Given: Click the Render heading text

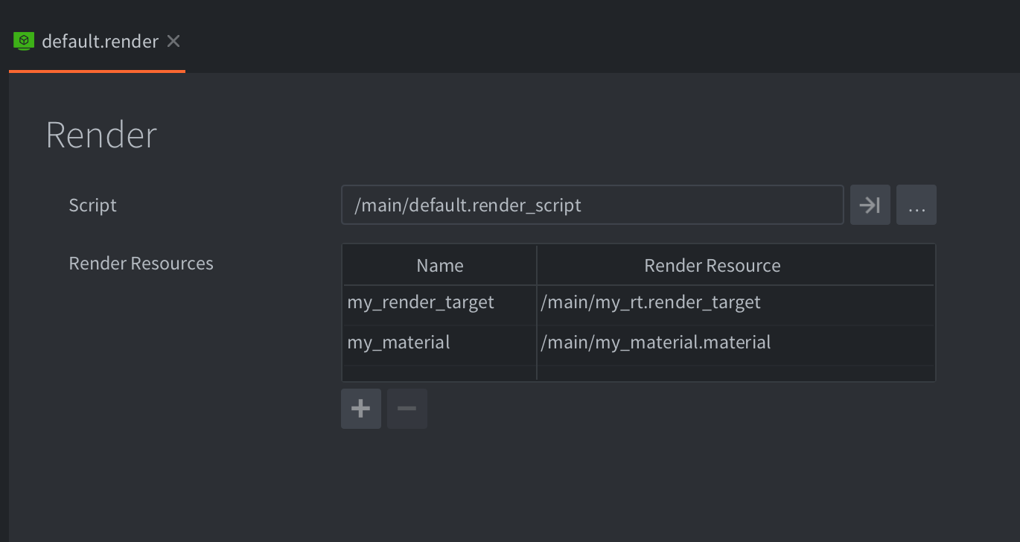Looking at the screenshot, I should pos(101,135).
